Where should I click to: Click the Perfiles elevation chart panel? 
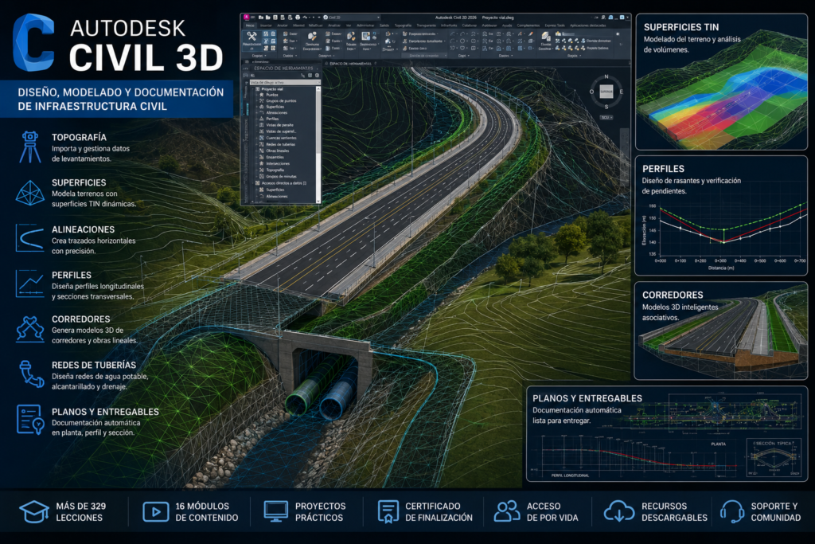point(721,215)
